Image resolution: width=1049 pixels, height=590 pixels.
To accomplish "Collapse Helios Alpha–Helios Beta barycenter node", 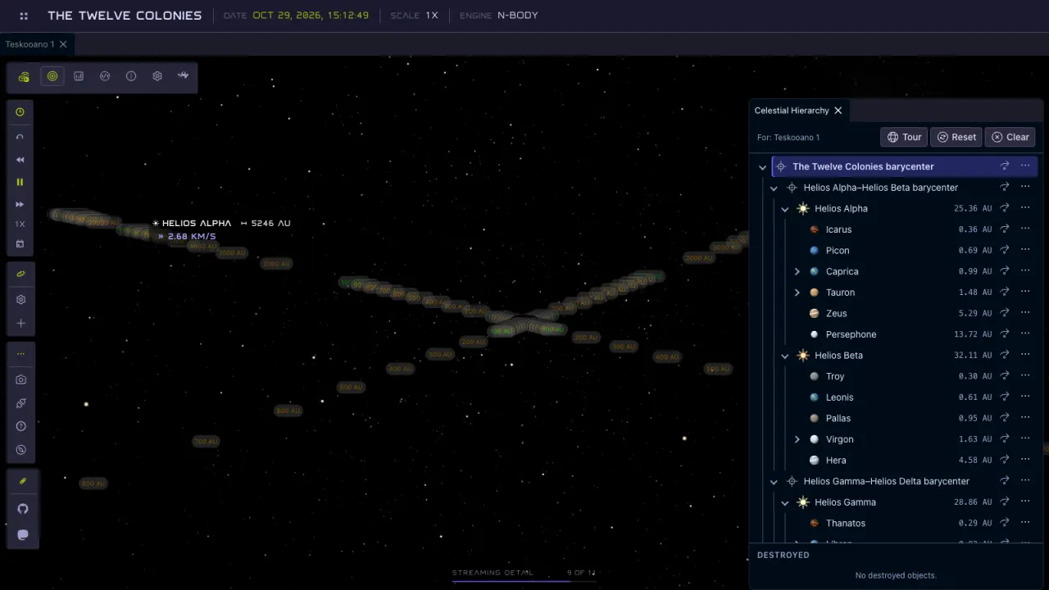I will (774, 188).
